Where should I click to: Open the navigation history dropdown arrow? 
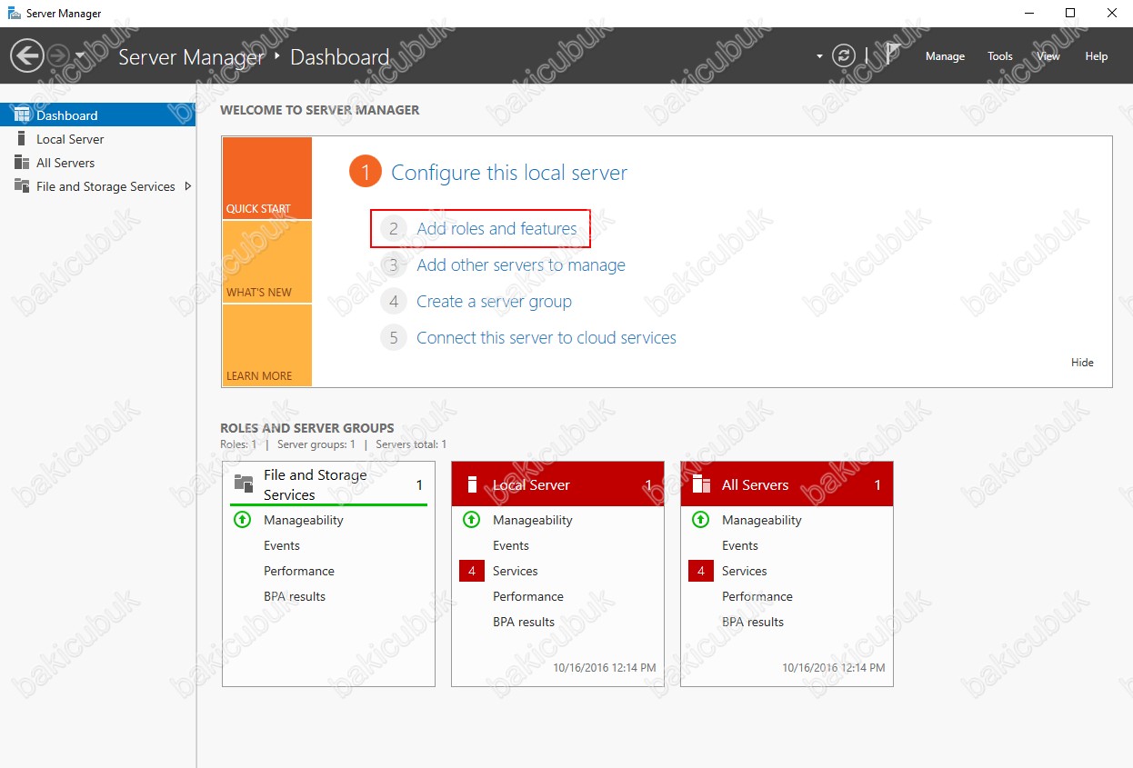tap(79, 56)
